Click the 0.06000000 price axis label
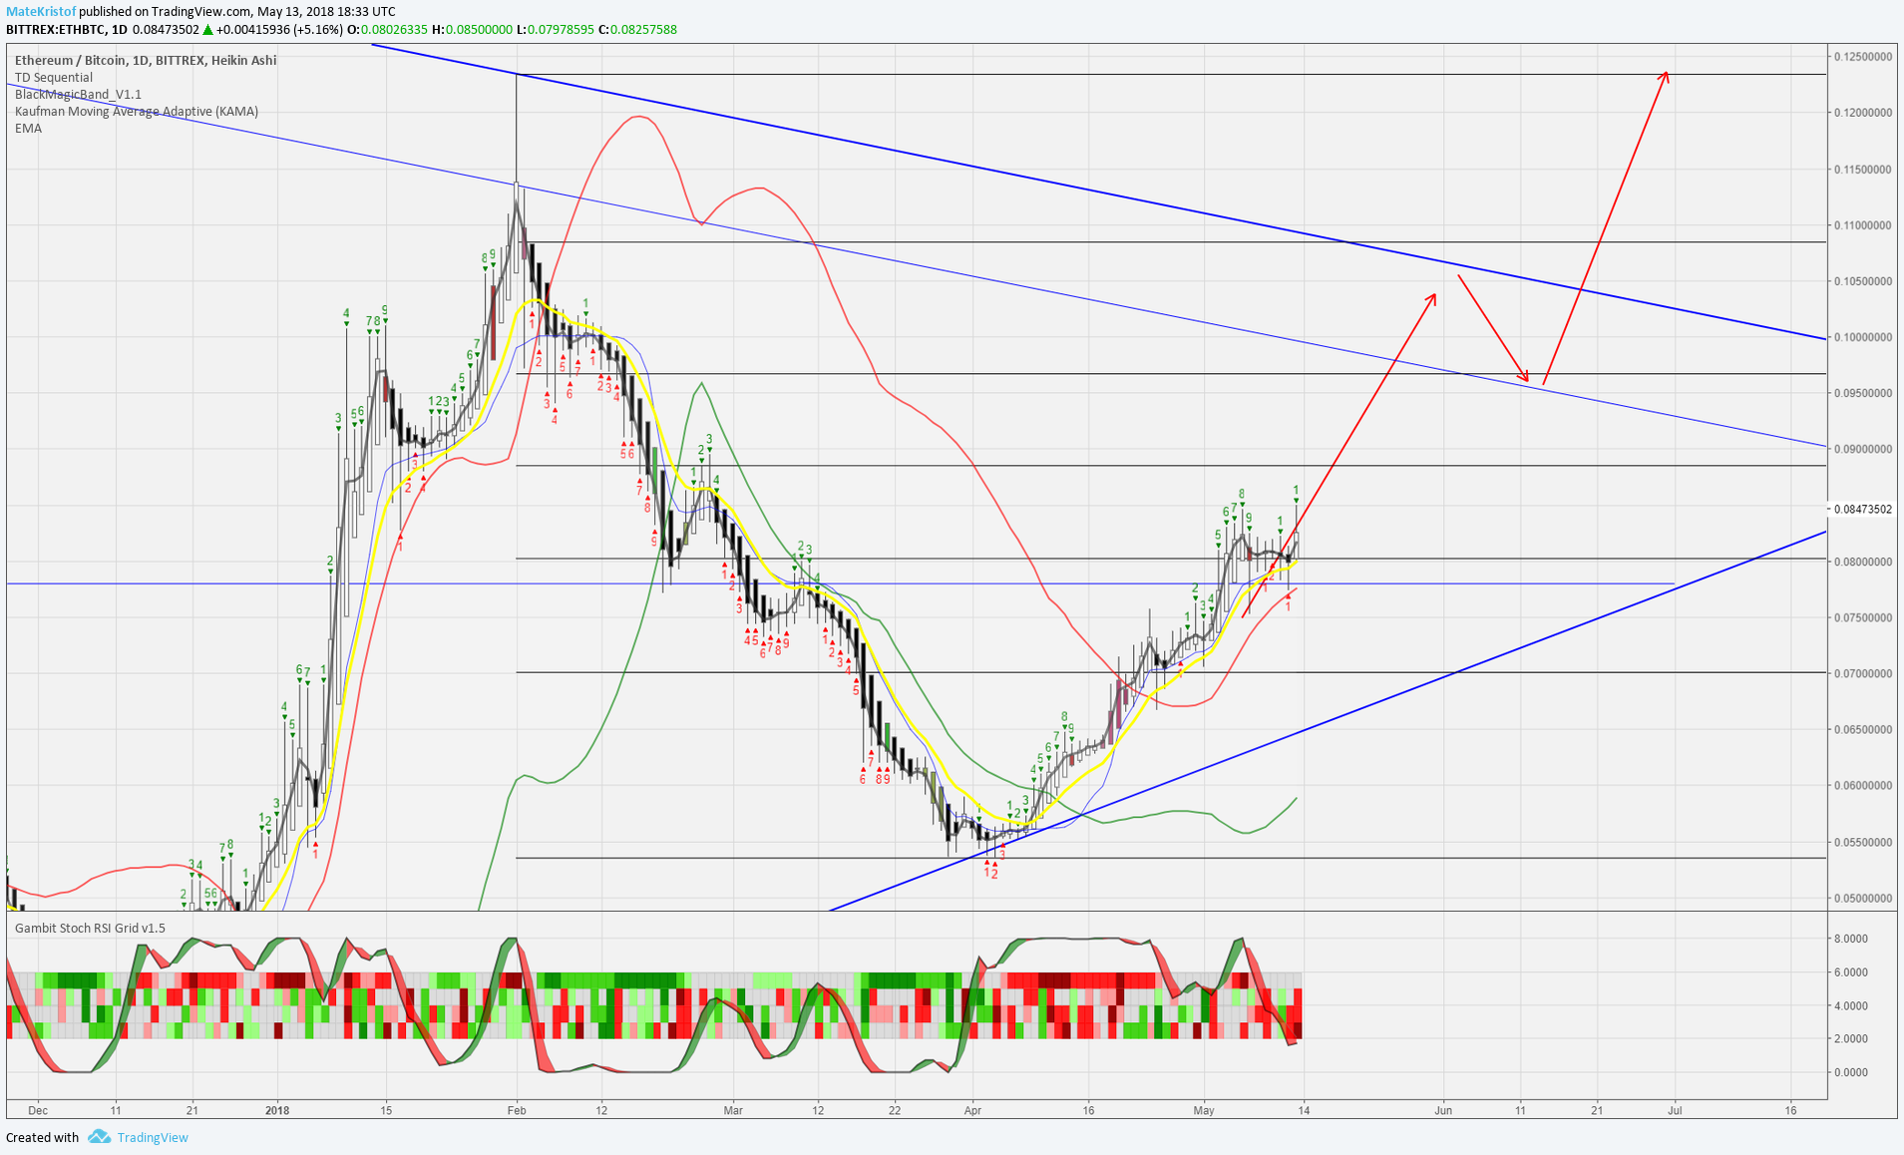This screenshot has width=1904, height=1155. (x=1863, y=785)
